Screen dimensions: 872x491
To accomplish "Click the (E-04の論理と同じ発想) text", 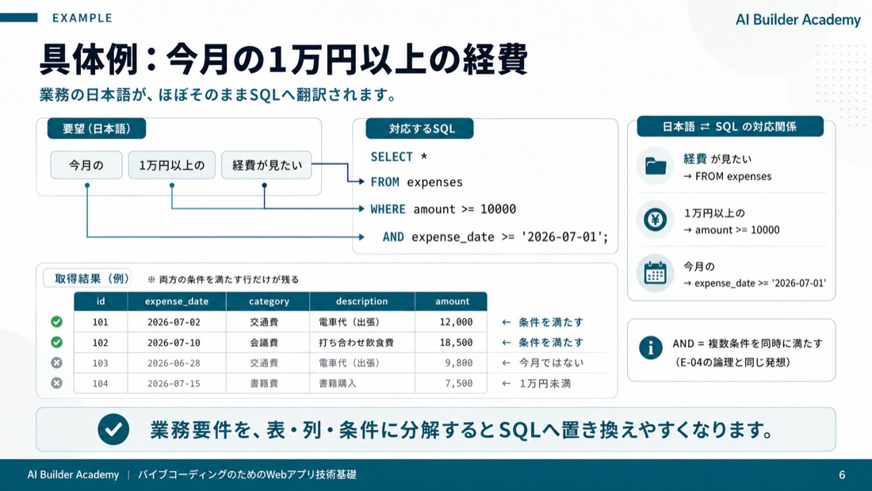I will click(x=731, y=362).
